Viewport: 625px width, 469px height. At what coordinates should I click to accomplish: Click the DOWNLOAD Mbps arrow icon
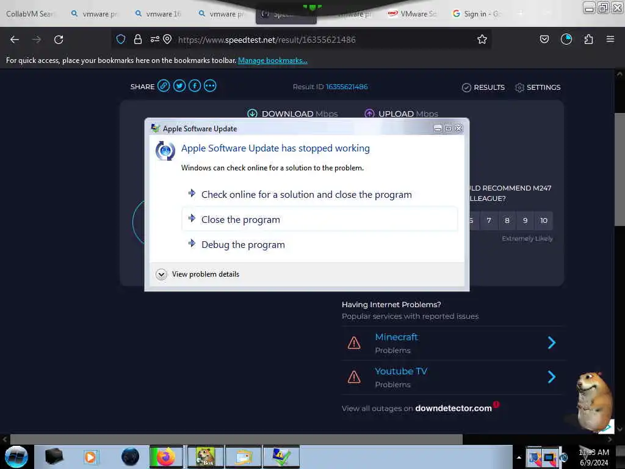[x=252, y=114]
